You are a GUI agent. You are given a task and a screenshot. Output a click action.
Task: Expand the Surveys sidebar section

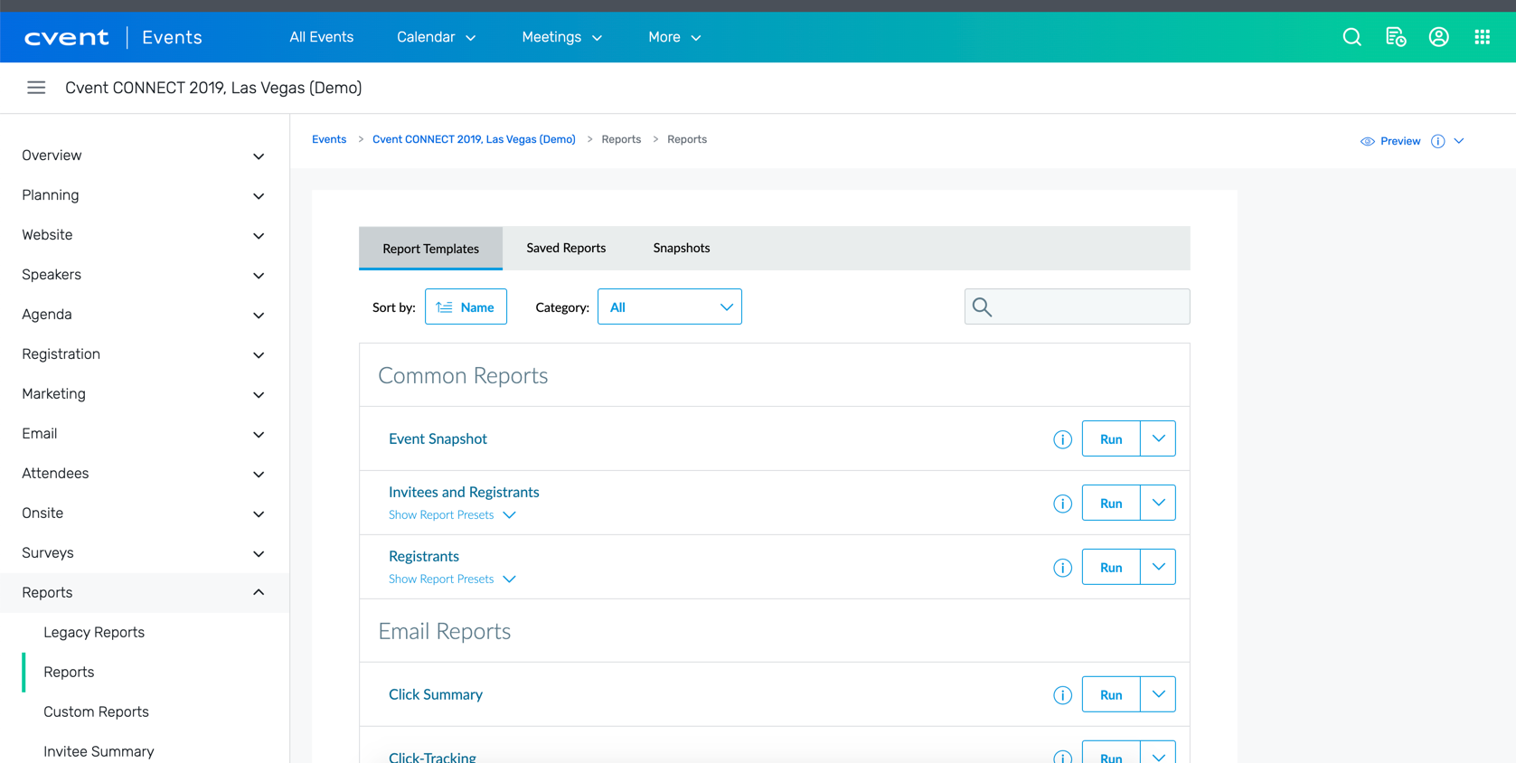coord(145,553)
